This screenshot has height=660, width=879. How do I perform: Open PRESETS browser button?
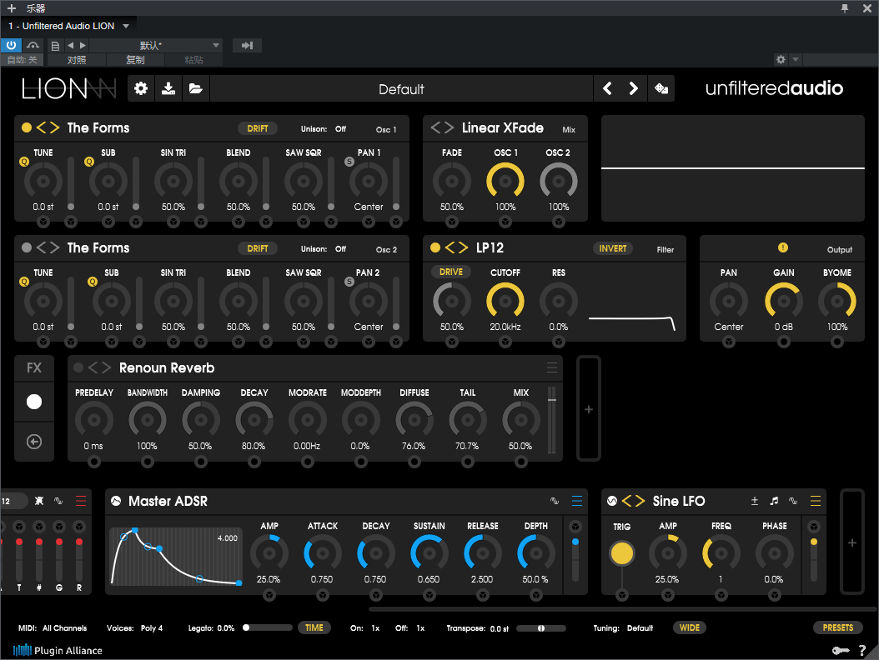(x=838, y=627)
